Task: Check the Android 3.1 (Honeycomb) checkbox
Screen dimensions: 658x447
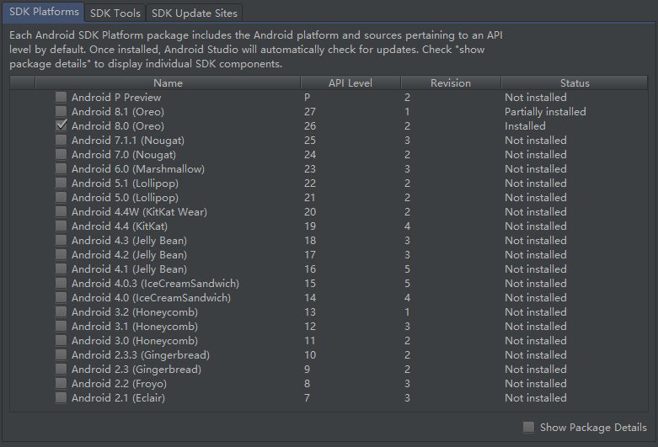Action: (62, 327)
